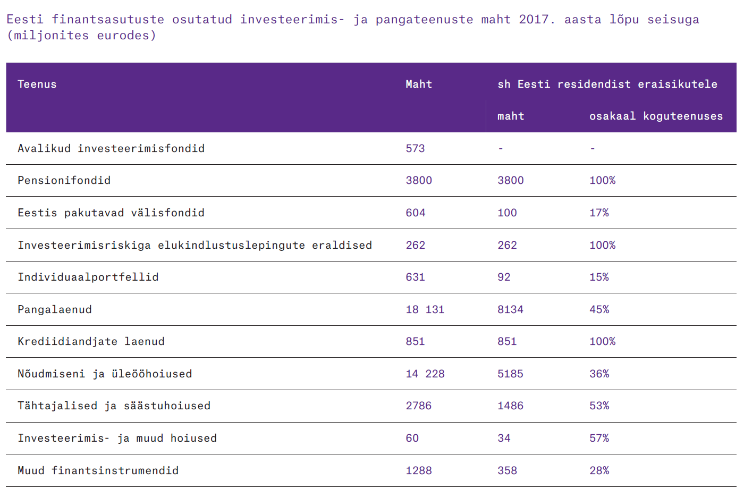Select the Individuaalportfellid row label
The width and height of the screenshot is (744, 489).
[88, 277]
